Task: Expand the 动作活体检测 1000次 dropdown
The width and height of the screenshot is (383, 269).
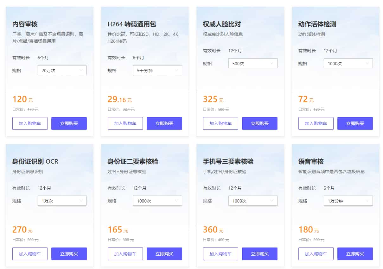Action: click(x=348, y=63)
